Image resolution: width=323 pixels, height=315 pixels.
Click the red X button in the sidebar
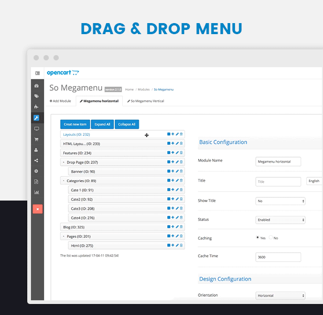(37, 208)
